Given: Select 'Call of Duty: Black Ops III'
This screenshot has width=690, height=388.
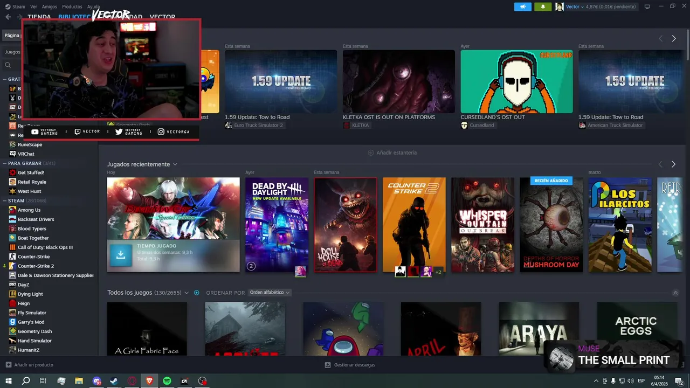Looking at the screenshot, I should [45, 247].
